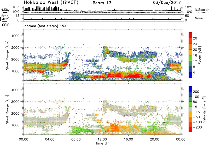
Task: Click the red bottom segment of Velocity color bar
Action: (x=190, y=130)
